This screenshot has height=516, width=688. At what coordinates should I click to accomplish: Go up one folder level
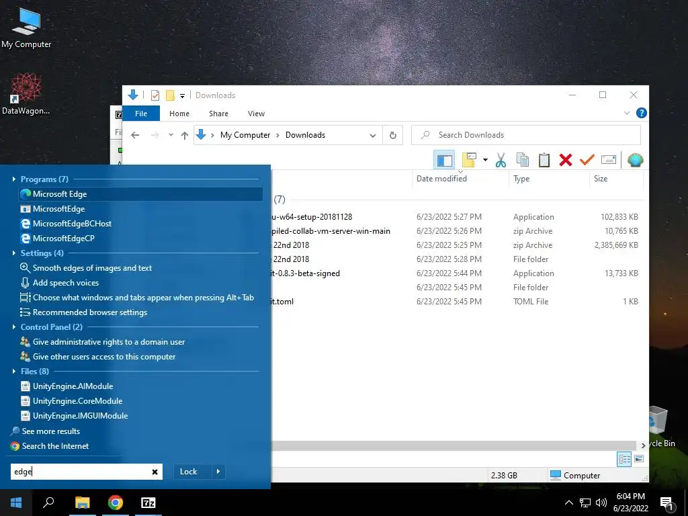point(185,135)
